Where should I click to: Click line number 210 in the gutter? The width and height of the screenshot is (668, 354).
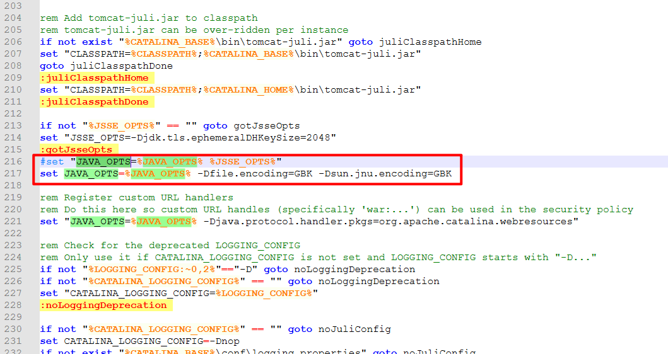13,90
